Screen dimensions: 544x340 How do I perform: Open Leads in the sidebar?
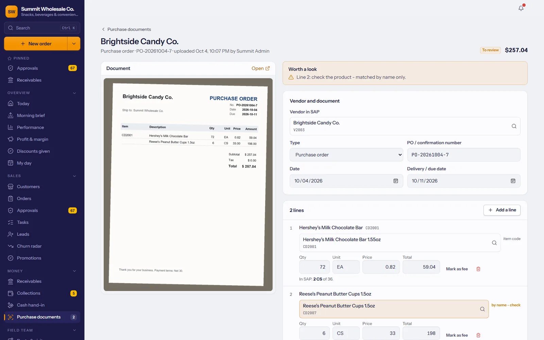42,234
